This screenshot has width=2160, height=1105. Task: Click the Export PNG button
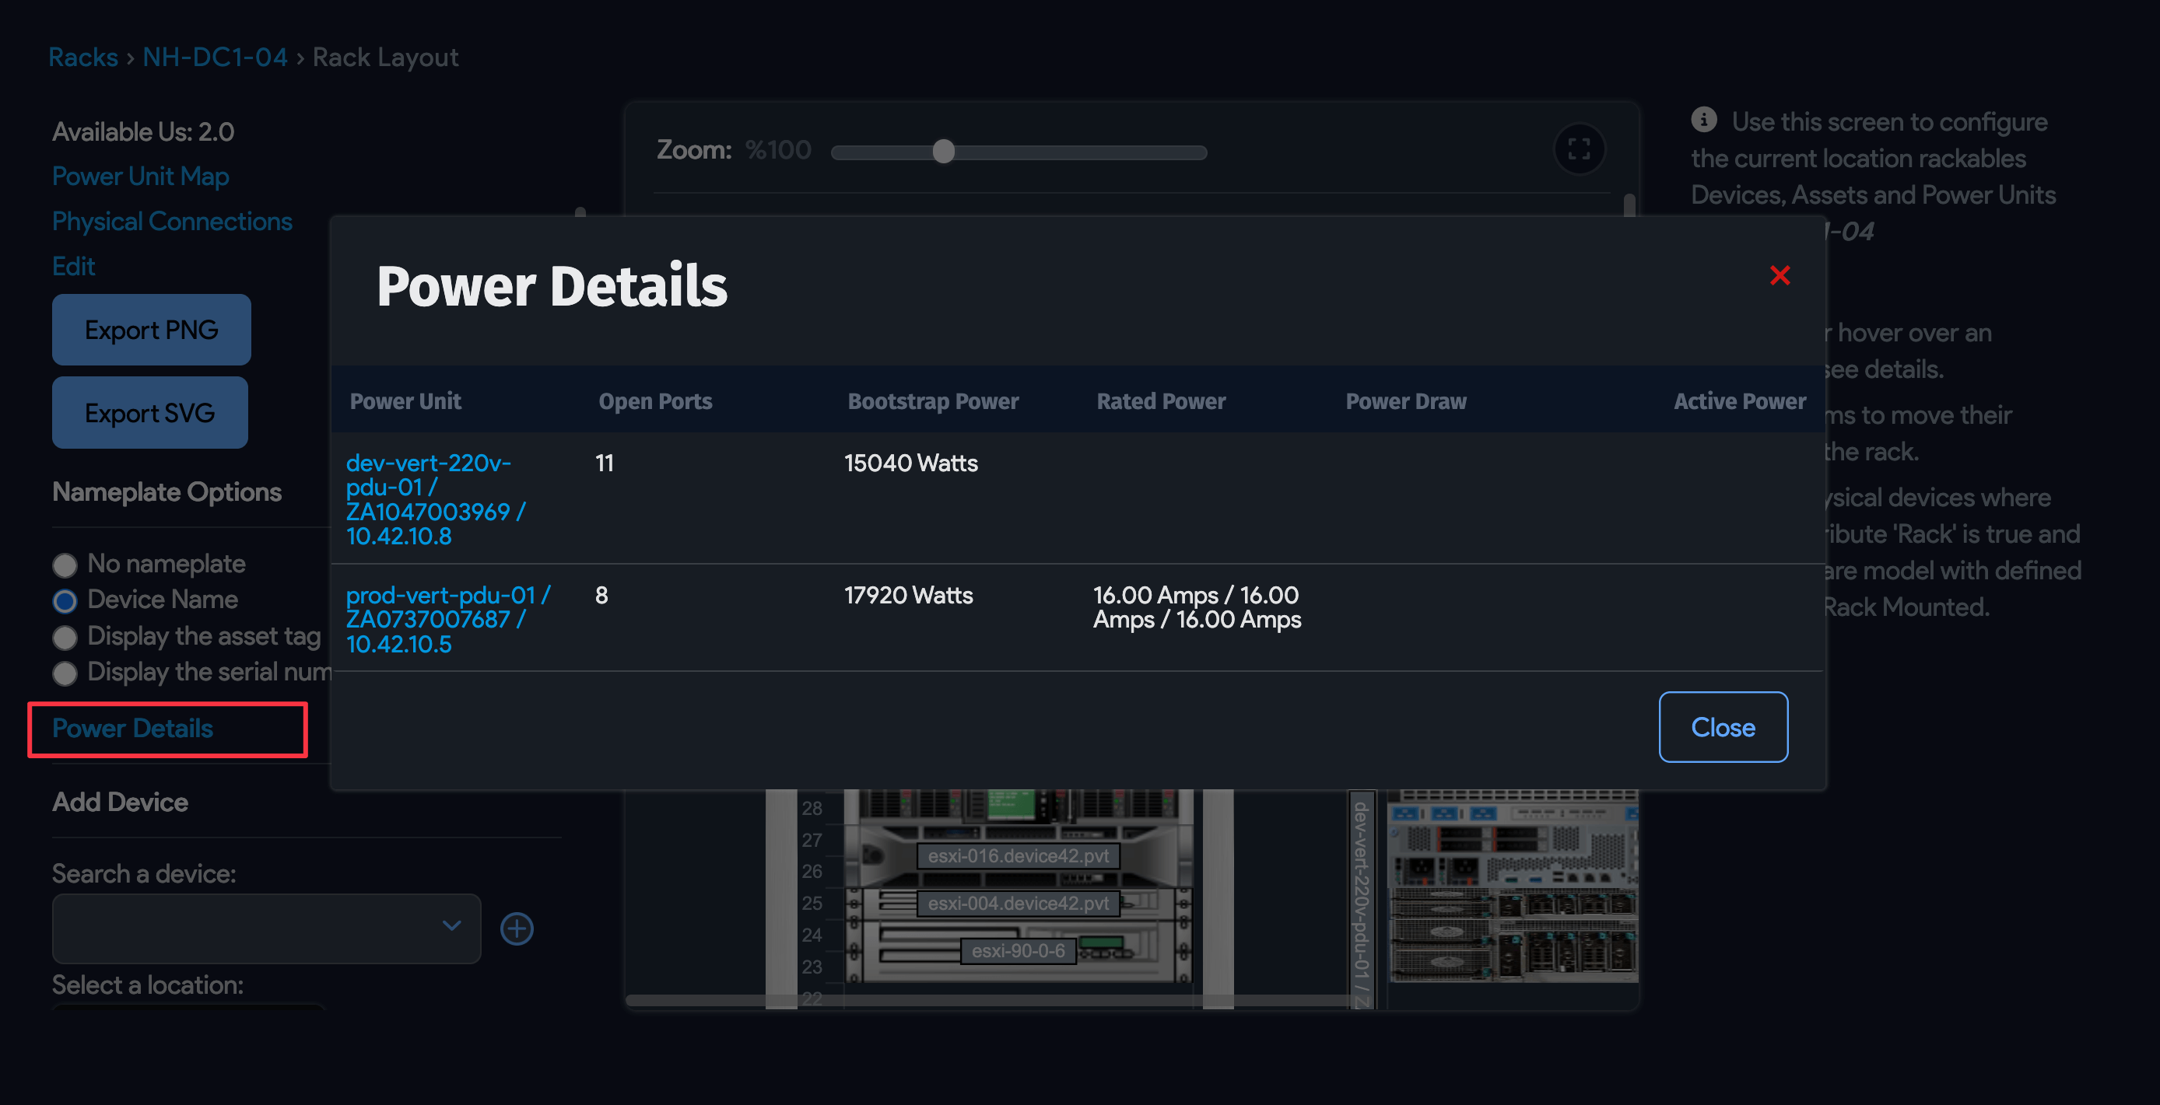coord(151,329)
